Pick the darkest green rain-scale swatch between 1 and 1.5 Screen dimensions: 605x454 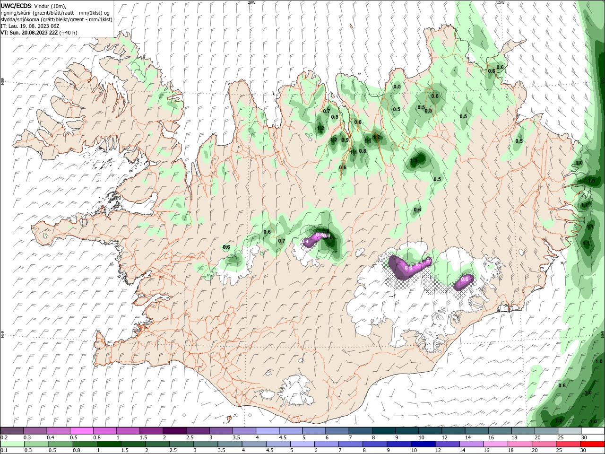[109, 444]
